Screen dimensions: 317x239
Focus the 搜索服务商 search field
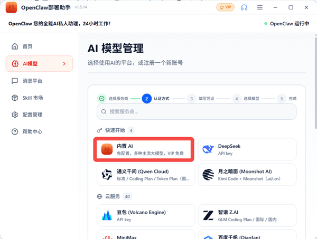197,112
